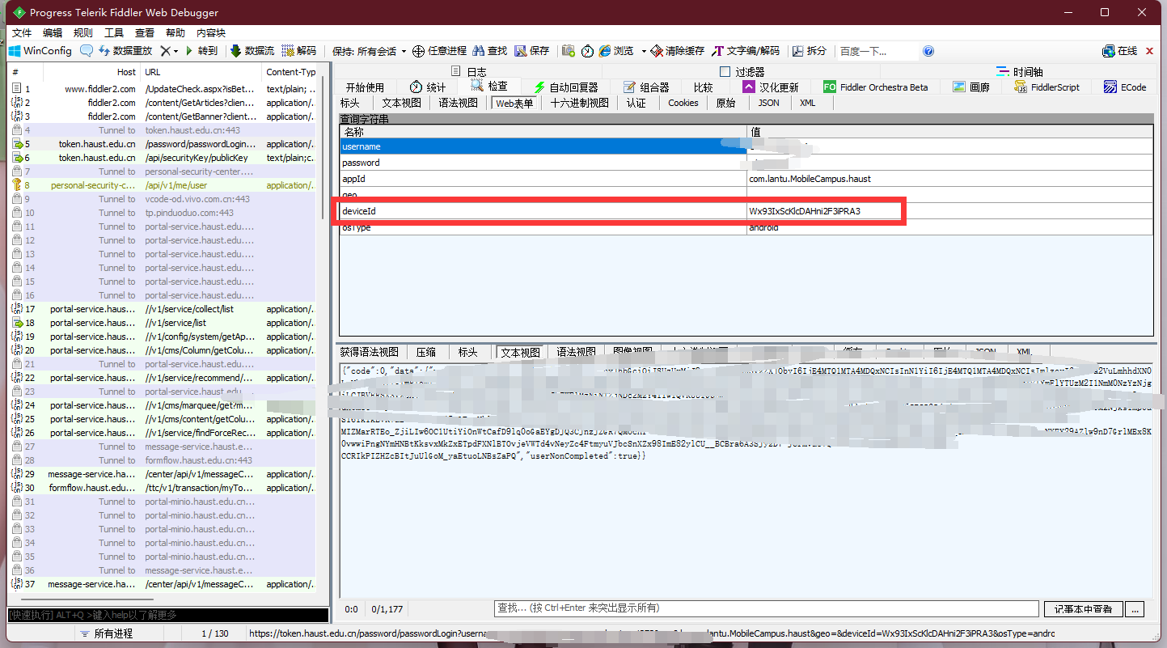The width and height of the screenshot is (1167, 648).
Task: Switch to the 组合器 composer tab
Action: pos(646,87)
